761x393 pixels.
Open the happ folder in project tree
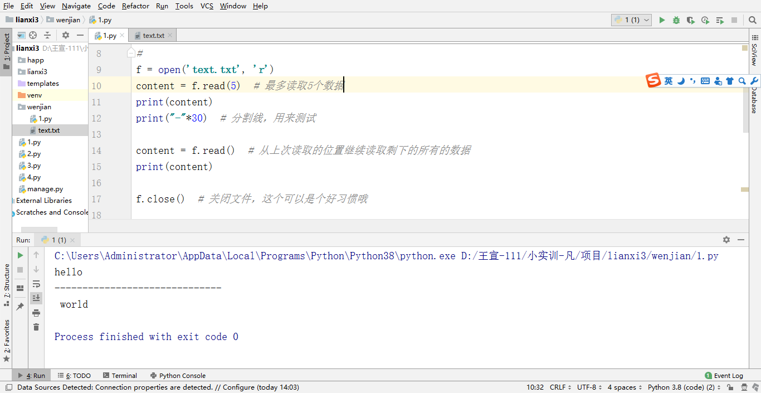[36, 60]
